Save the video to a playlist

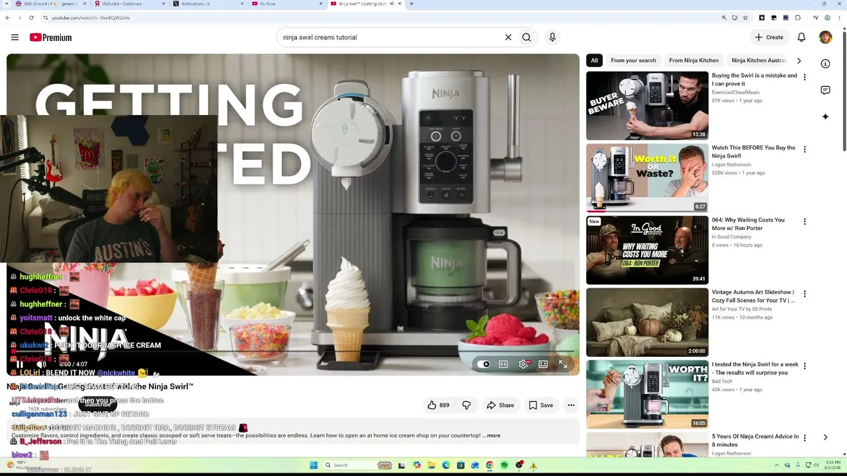(541, 405)
